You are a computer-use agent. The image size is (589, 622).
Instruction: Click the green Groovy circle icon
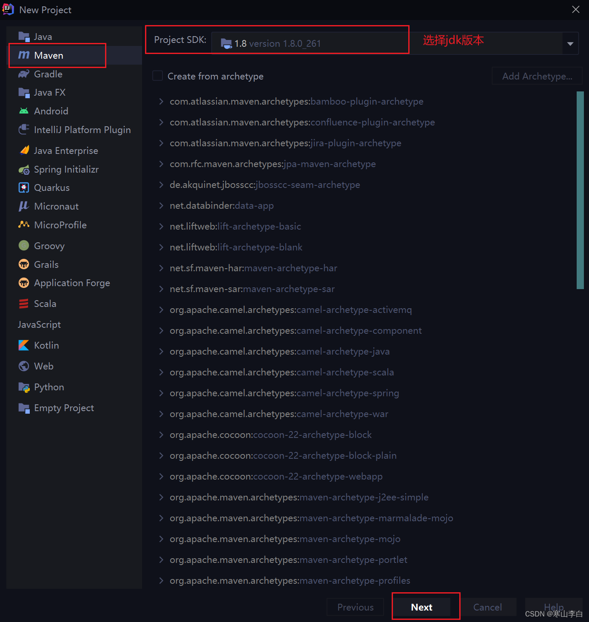pyautogui.click(x=24, y=246)
